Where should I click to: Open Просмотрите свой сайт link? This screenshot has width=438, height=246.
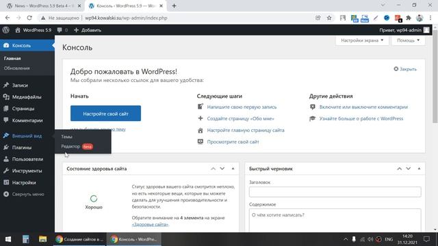(x=233, y=142)
